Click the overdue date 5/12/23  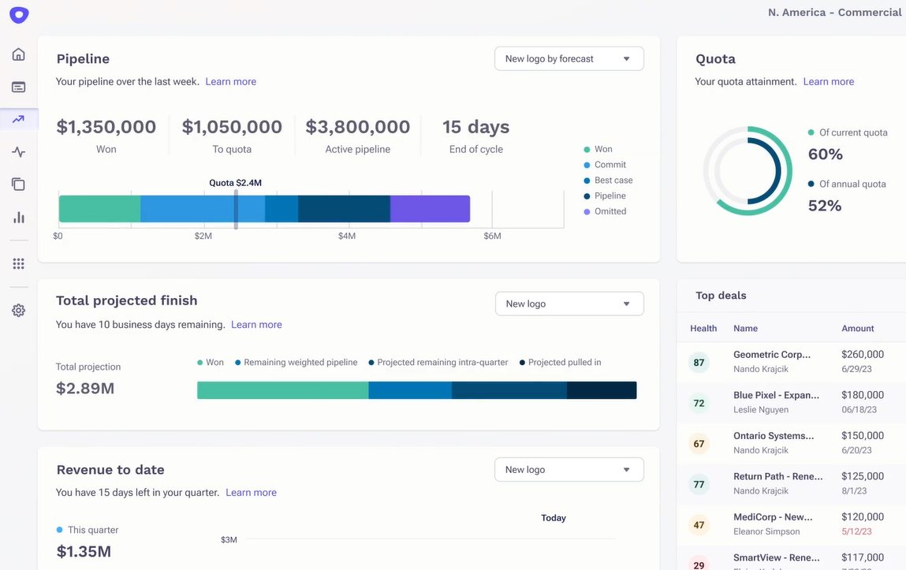857,531
